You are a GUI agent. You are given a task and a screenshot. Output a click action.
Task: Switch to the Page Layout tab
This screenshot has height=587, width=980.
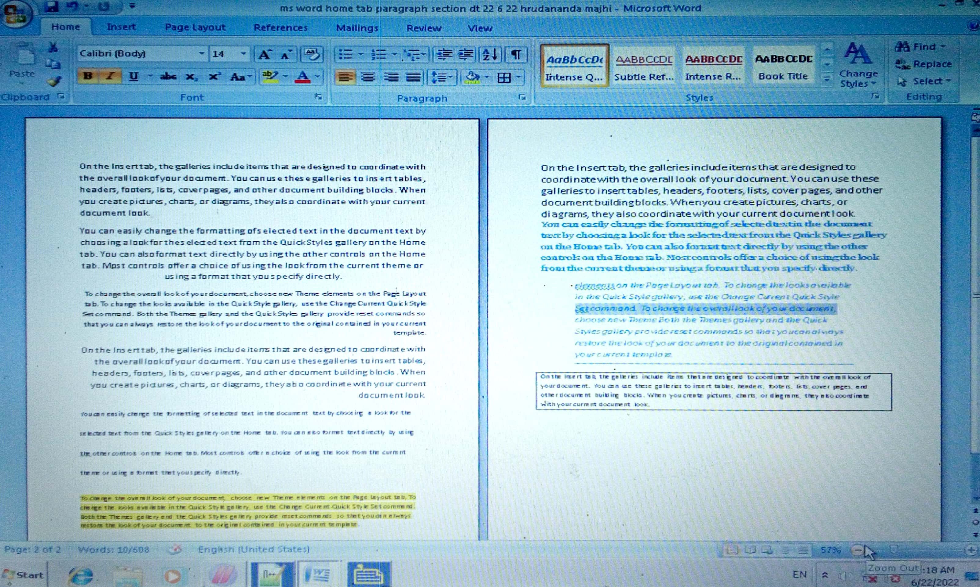pos(195,27)
